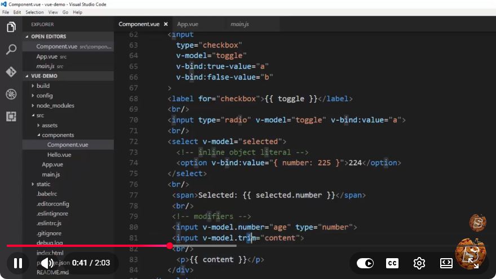Open the Debug icon in activity bar

[x=11, y=94]
